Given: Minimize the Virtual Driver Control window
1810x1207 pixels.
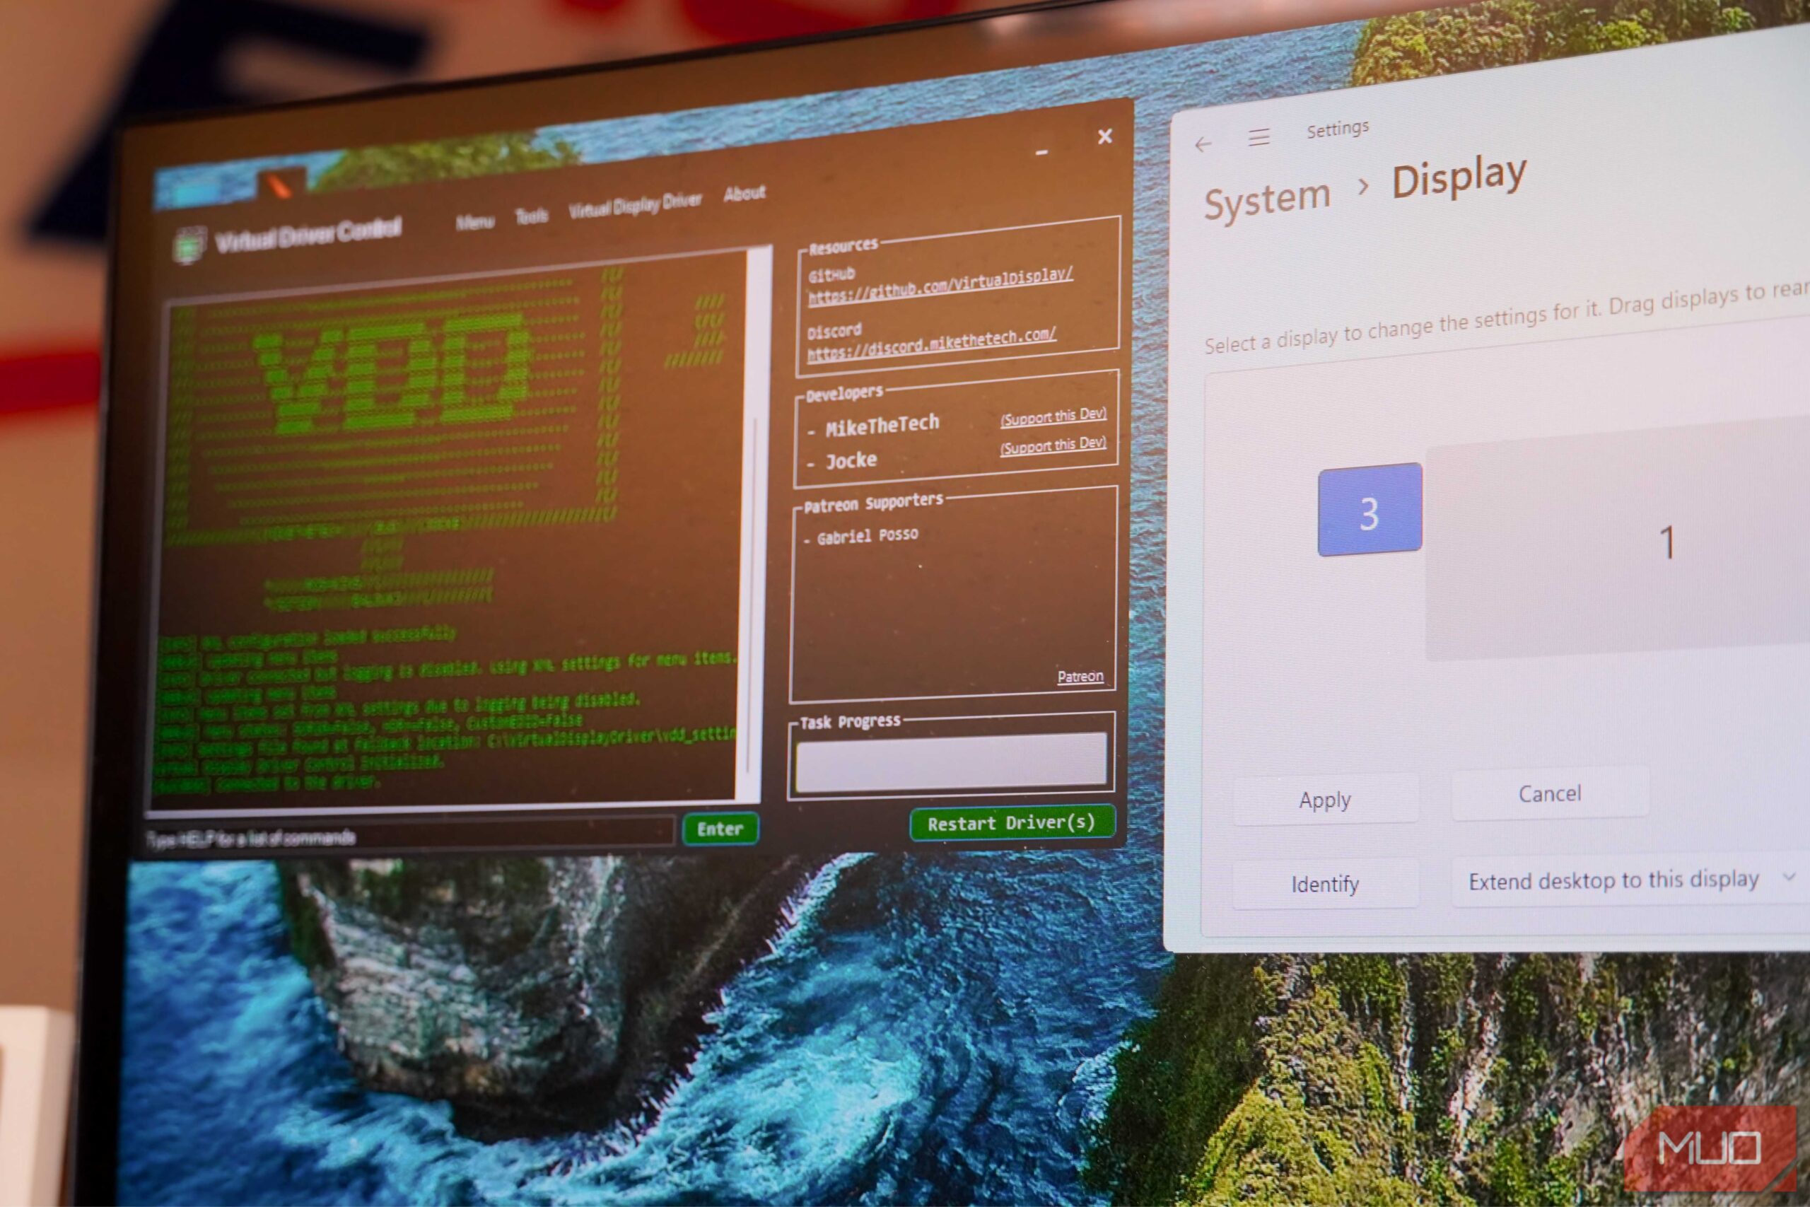Looking at the screenshot, I should click(x=1041, y=153).
